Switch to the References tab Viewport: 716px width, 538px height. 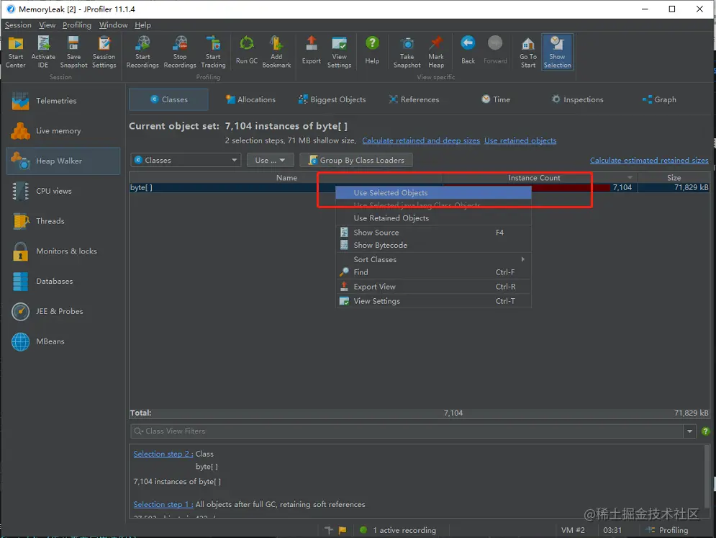(x=414, y=99)
